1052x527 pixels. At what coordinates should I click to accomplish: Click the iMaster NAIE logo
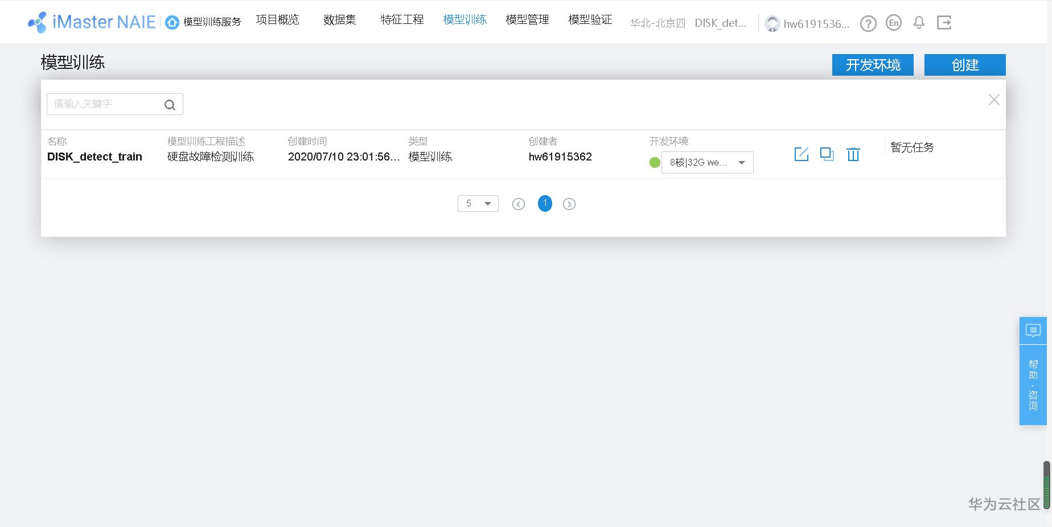pyautogui.click(x=92, y=22)
